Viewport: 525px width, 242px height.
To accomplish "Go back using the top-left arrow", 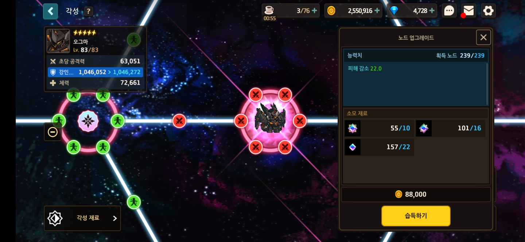I will click(x=50, y=11).
